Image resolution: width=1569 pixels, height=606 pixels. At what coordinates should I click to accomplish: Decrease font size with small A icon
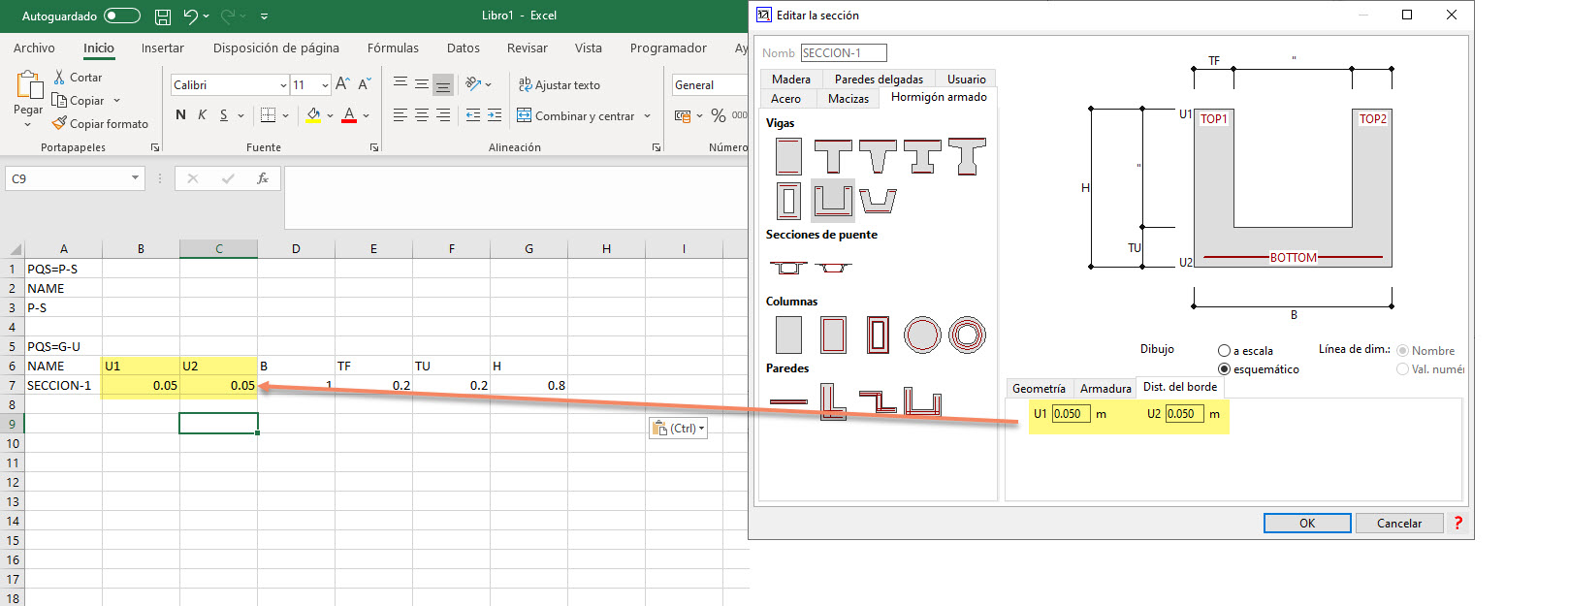pyautogui.click(x=365, y=85)
